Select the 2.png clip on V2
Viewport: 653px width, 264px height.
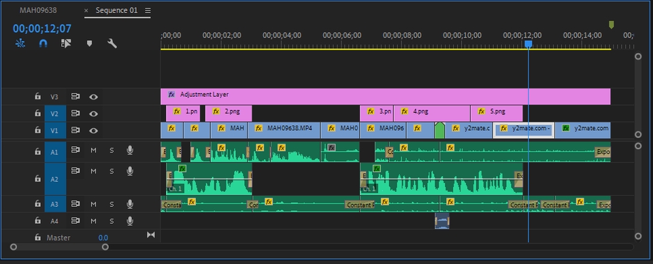(229, 113)
